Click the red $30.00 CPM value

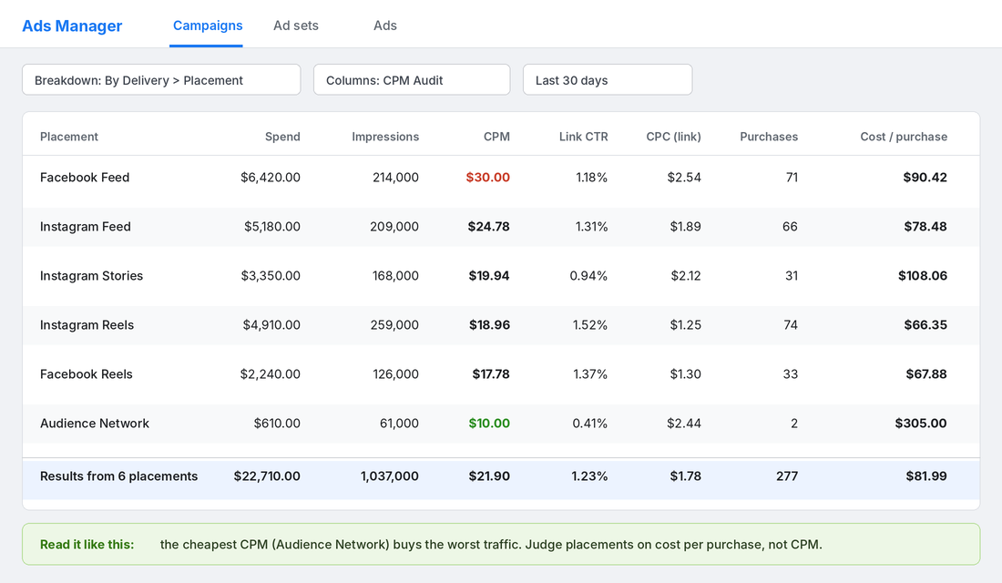coord(487,178)
